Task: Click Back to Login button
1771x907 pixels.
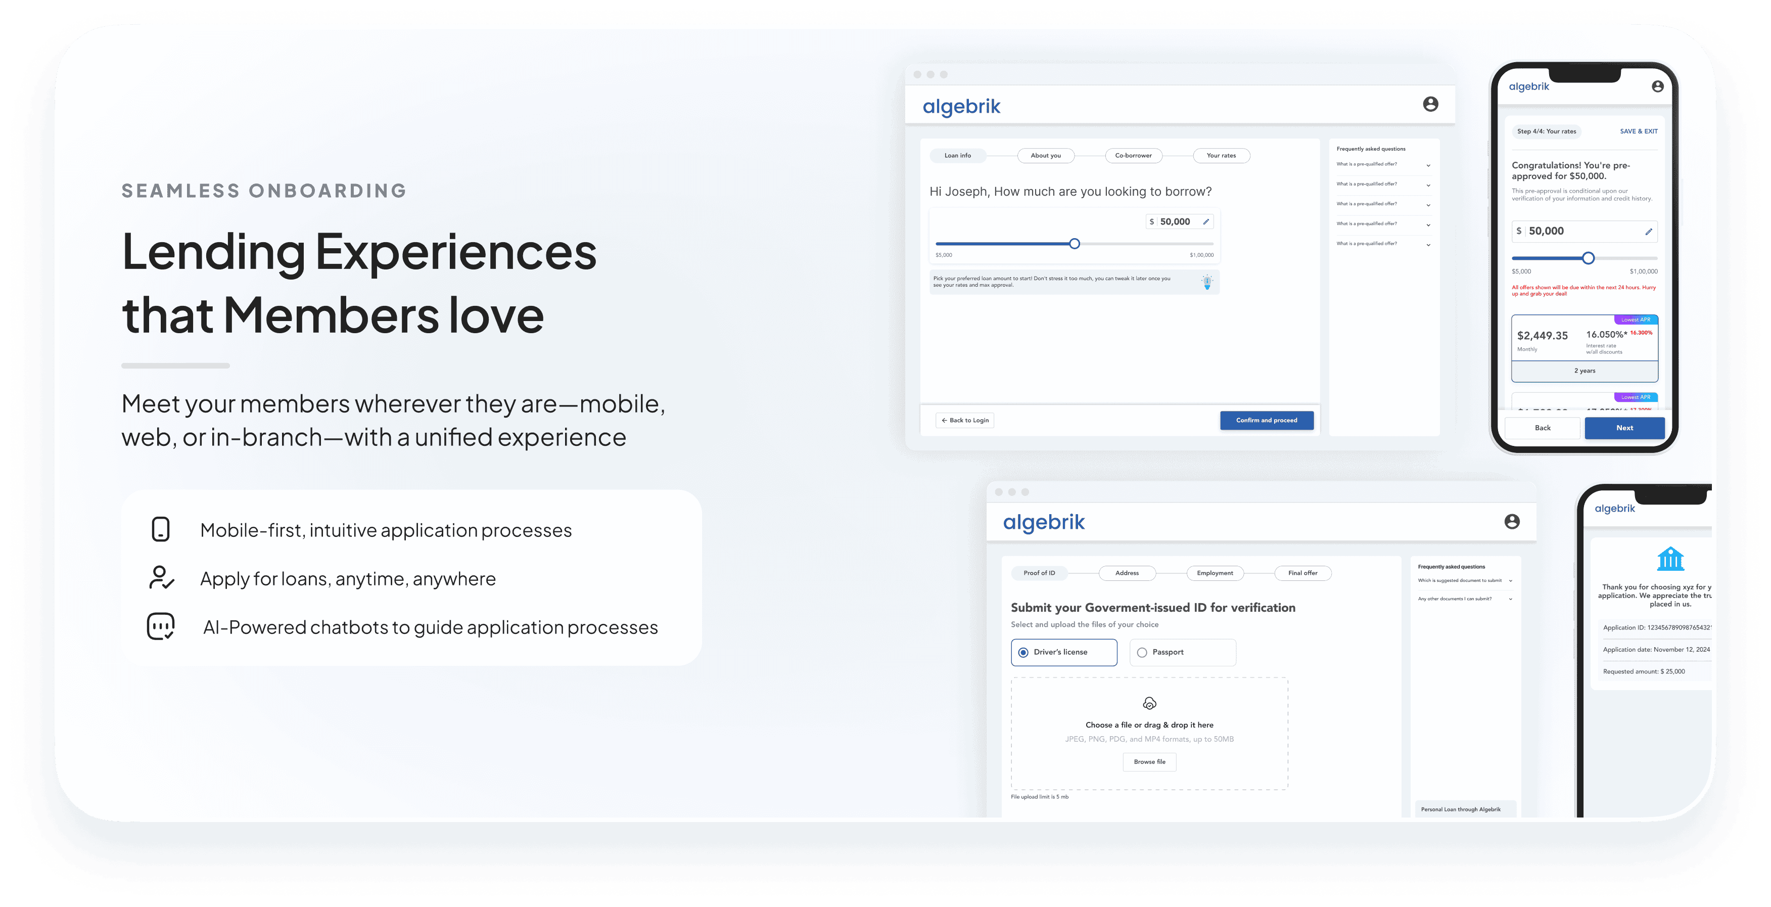Action: pos(964,420)
